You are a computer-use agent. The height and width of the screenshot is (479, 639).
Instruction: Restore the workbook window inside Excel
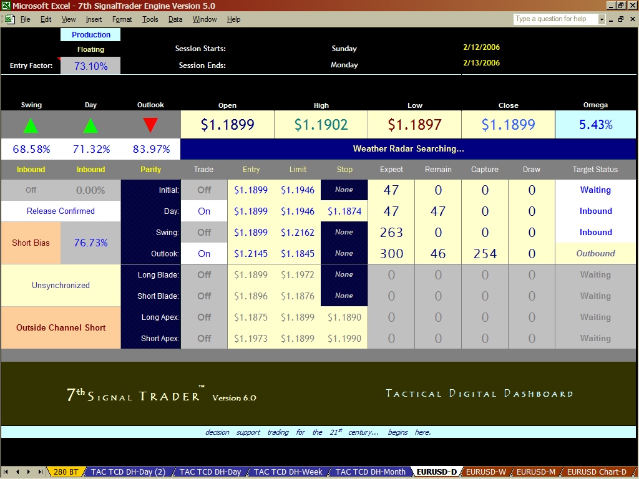point(621,19)
